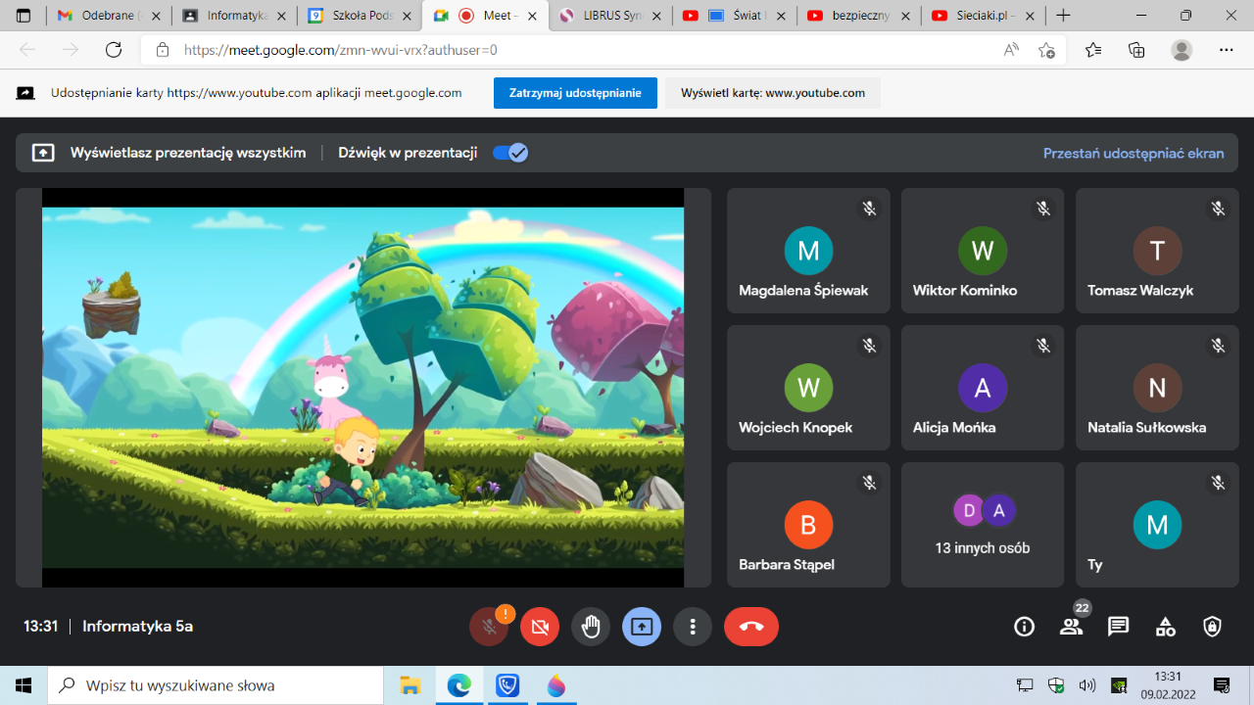
Task: Open meeting details info icon
Action: coord(1024,627)
